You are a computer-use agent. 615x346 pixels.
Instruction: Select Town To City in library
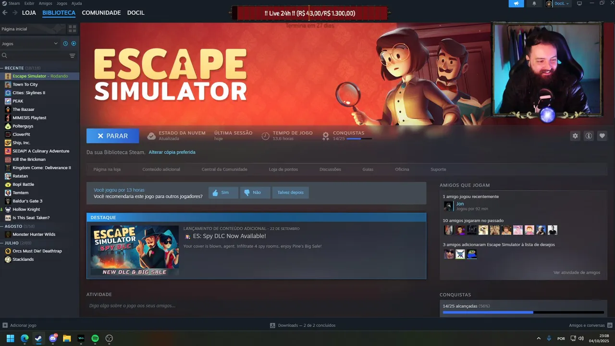coord(25,85)
